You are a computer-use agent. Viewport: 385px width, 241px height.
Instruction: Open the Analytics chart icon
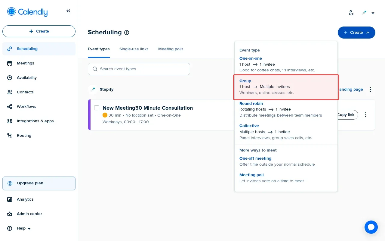click(x=9, y=199)
